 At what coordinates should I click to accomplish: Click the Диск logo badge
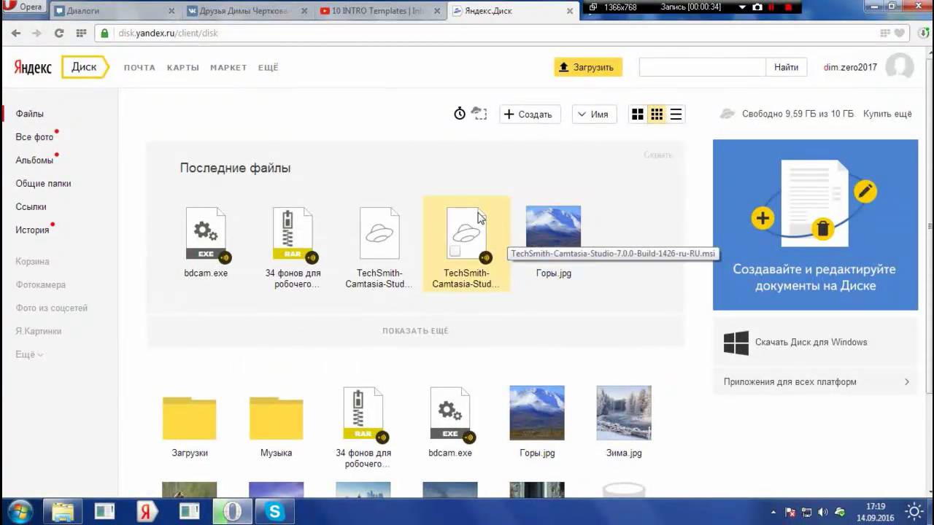[84, 67]
